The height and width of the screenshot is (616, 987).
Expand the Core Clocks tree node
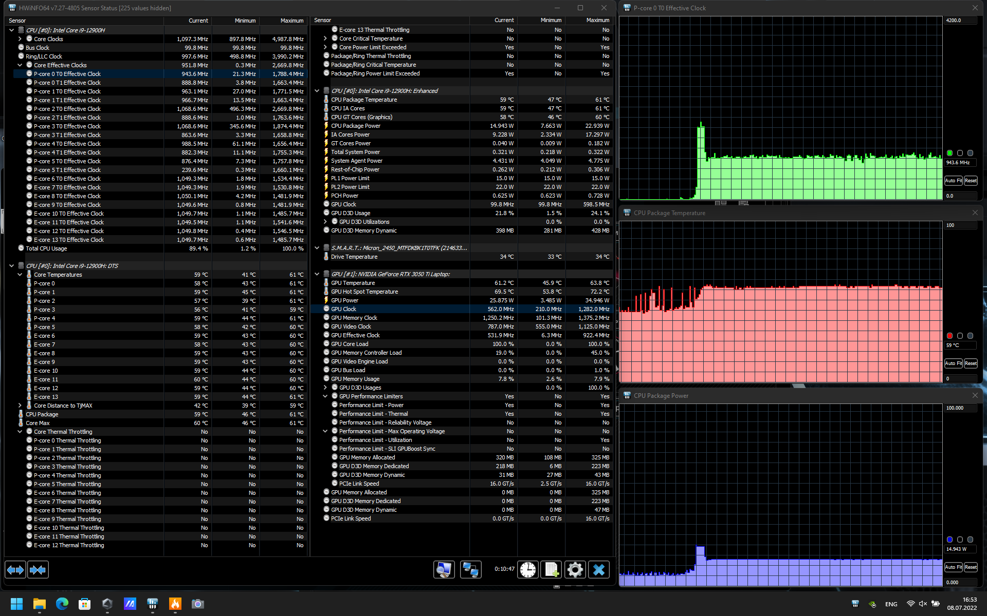pos(20,39)
